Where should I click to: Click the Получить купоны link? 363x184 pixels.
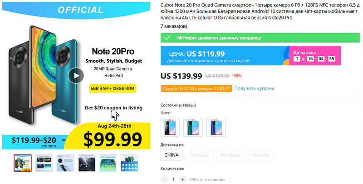tap(254, 88)
